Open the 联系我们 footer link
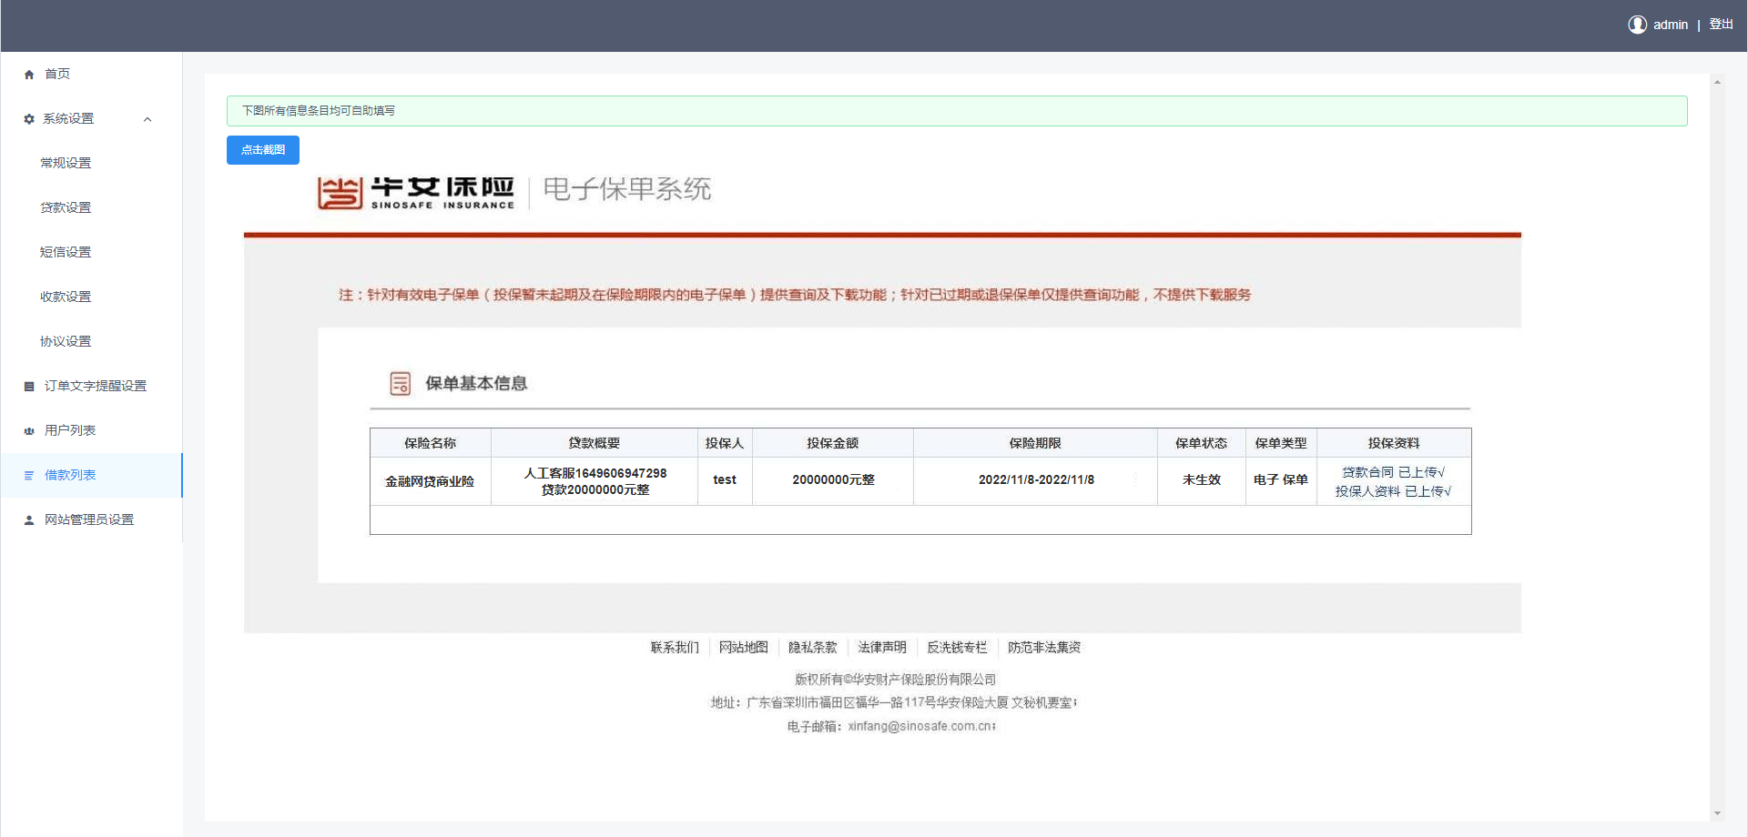 point(674,647)
